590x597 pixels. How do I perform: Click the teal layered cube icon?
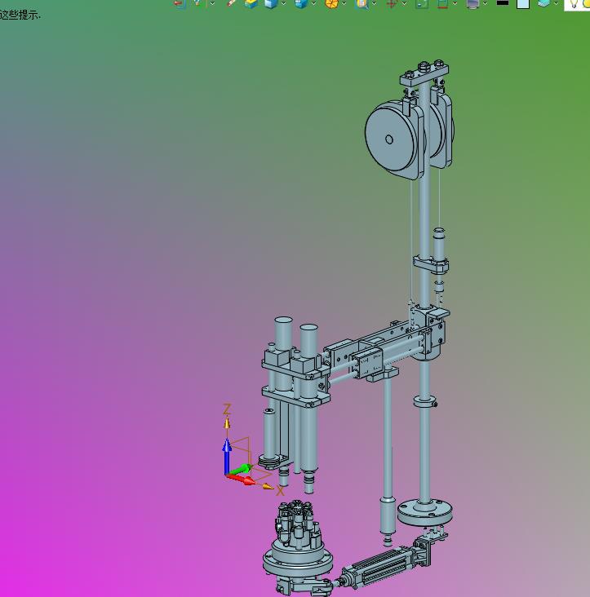pyautogui.click(x=544, y=3)
